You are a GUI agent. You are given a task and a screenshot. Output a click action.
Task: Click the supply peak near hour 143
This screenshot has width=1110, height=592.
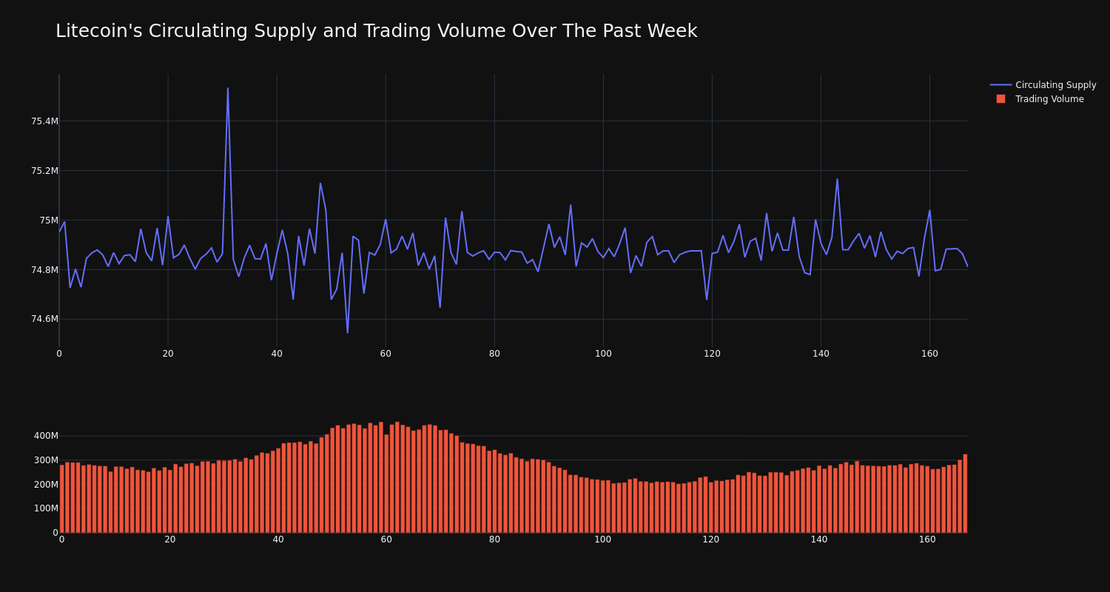click(x=837, y=179)
